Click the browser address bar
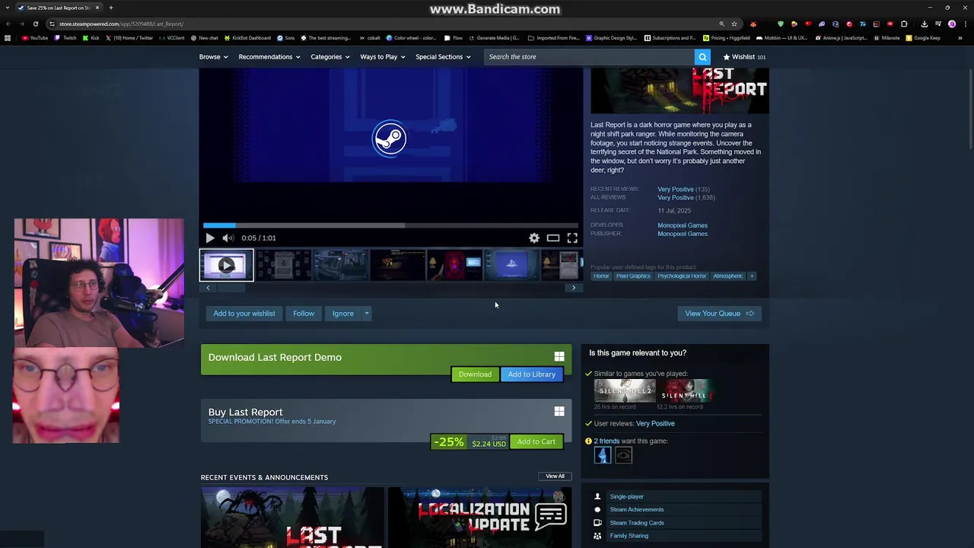974x548 pixels. click(380, 24)
